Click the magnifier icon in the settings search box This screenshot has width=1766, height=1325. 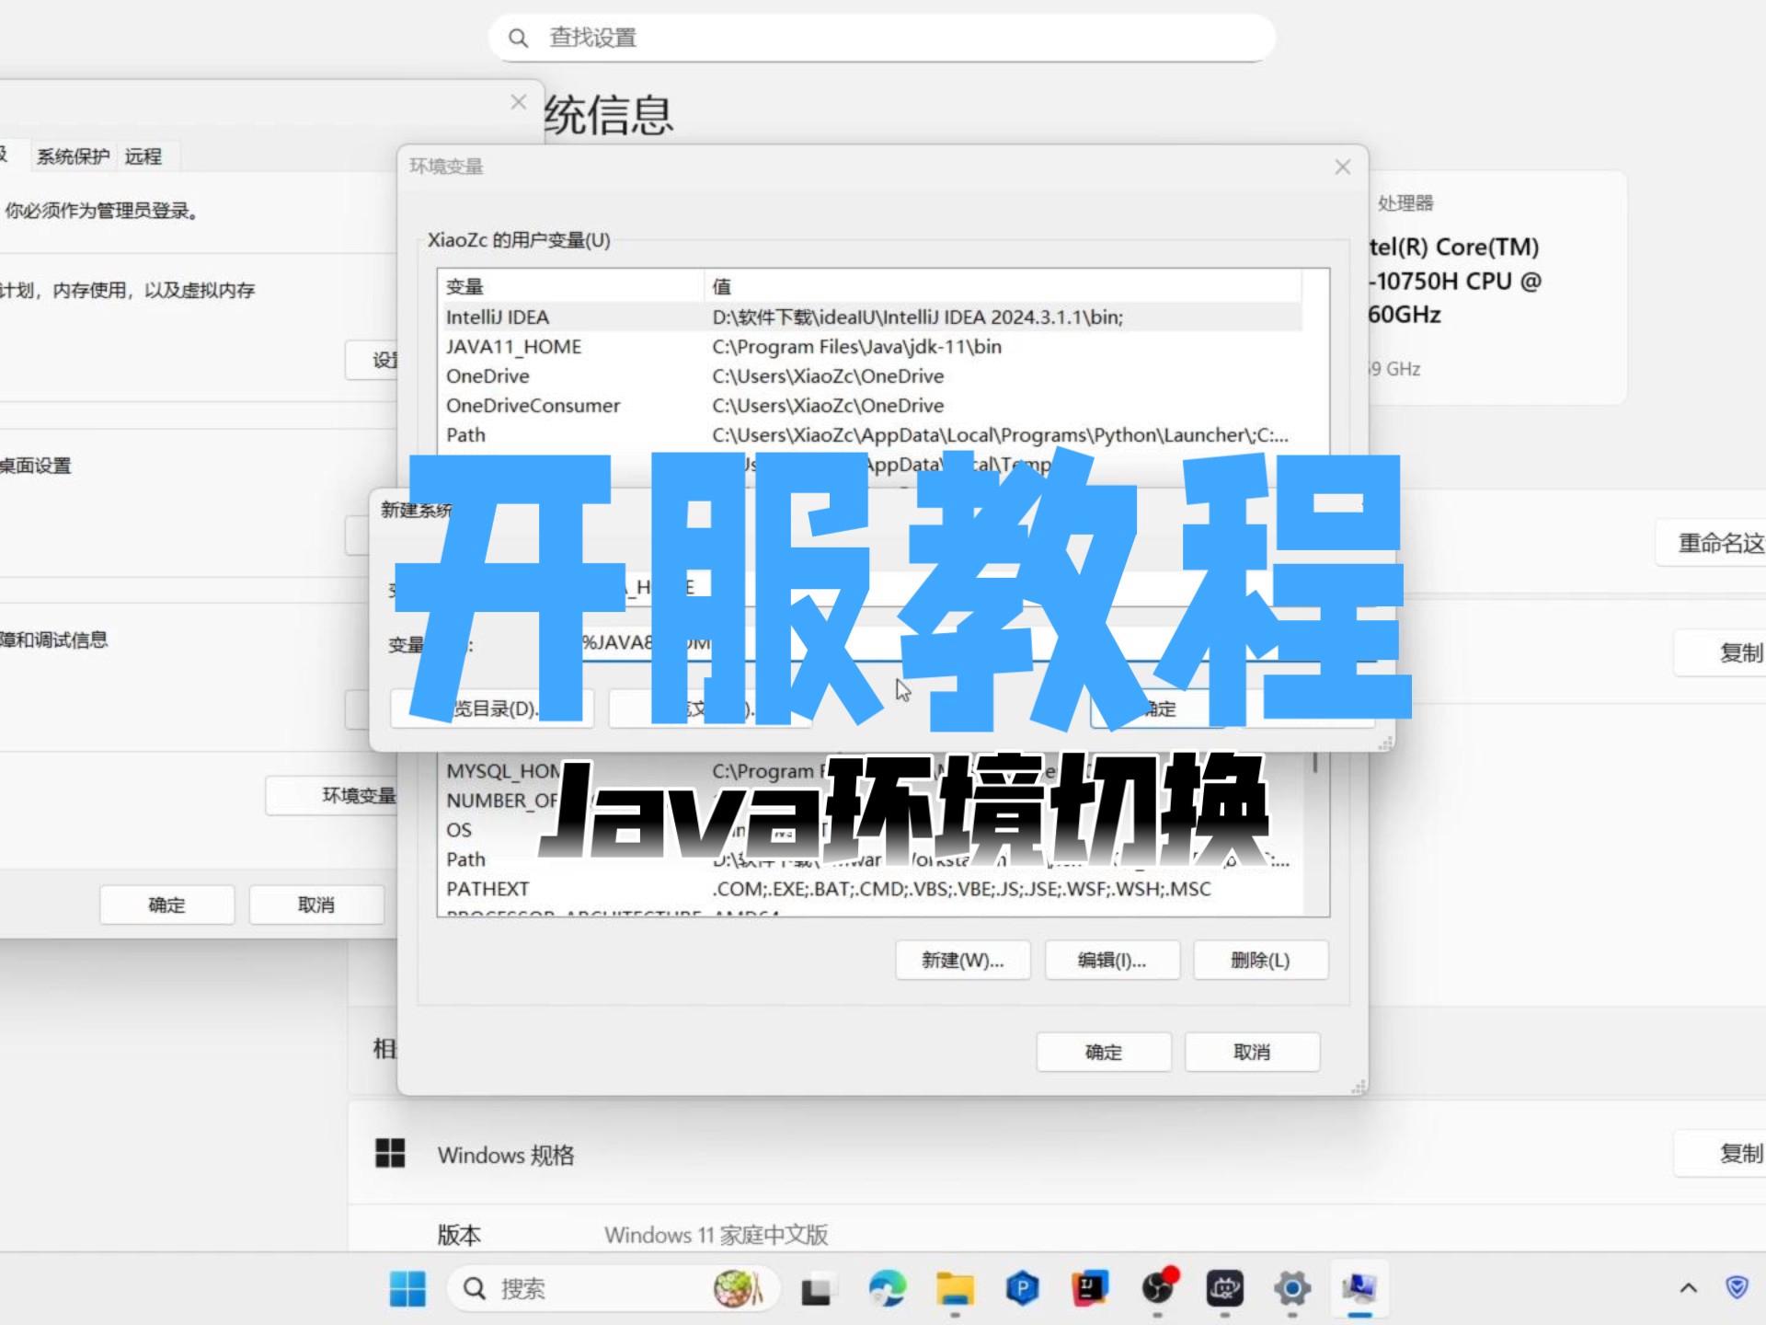coord(518,38)
